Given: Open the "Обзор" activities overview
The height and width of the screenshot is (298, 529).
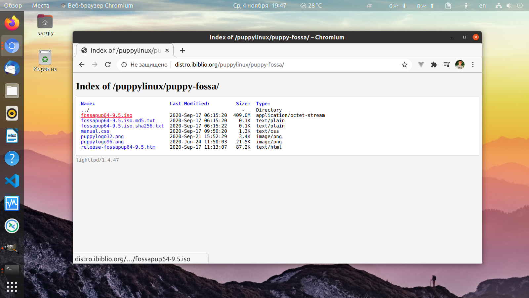Looking at the screenshot, I should click(x=13, y=6).
